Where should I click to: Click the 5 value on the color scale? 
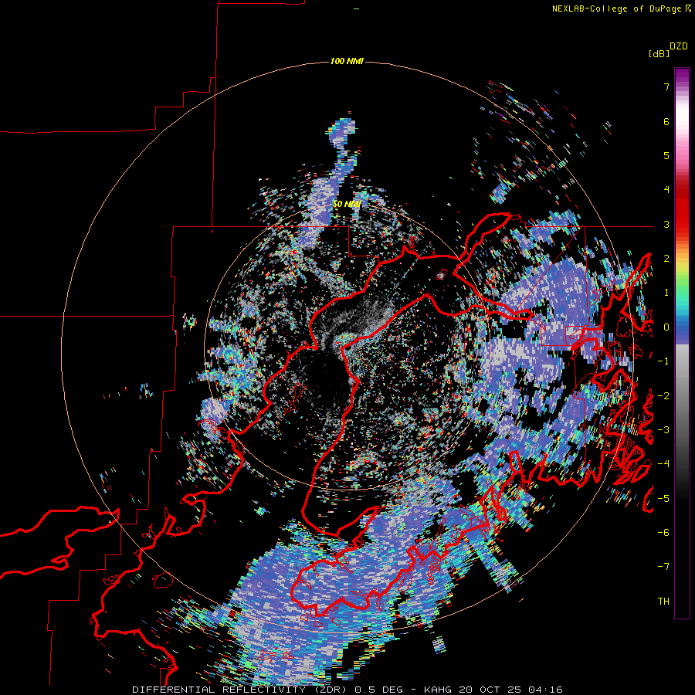click(x=666, y=155)
